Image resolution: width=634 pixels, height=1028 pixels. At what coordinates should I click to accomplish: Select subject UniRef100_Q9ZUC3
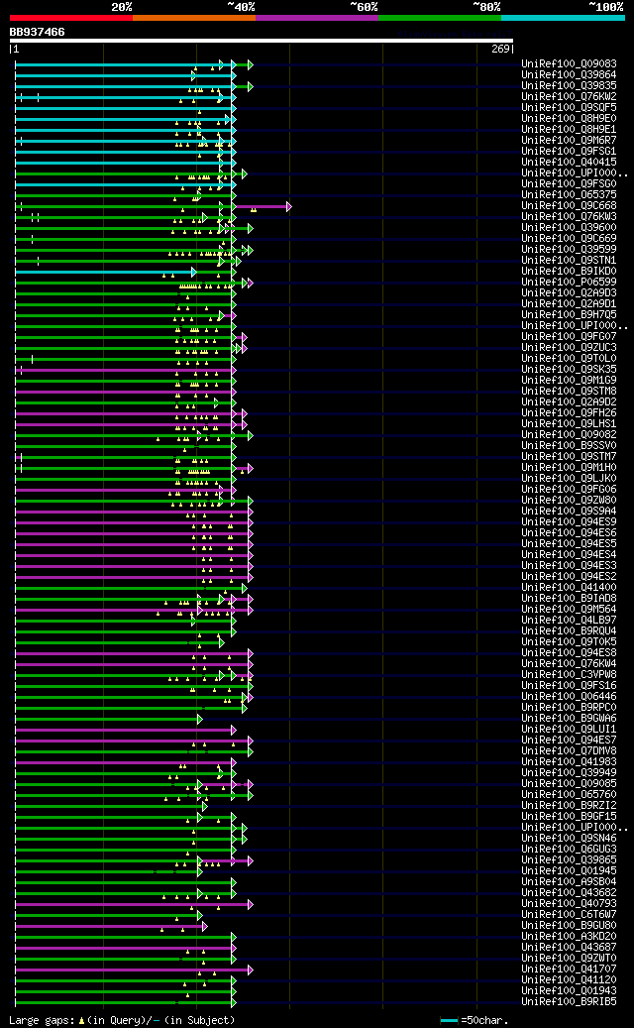[569, 348]
